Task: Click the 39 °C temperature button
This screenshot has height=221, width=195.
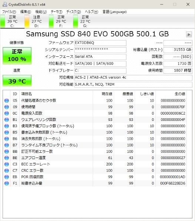Action: 17,81
